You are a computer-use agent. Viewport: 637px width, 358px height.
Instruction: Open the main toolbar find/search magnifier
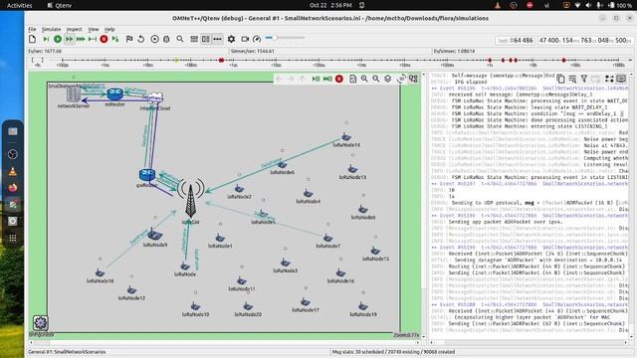(180, 39)
